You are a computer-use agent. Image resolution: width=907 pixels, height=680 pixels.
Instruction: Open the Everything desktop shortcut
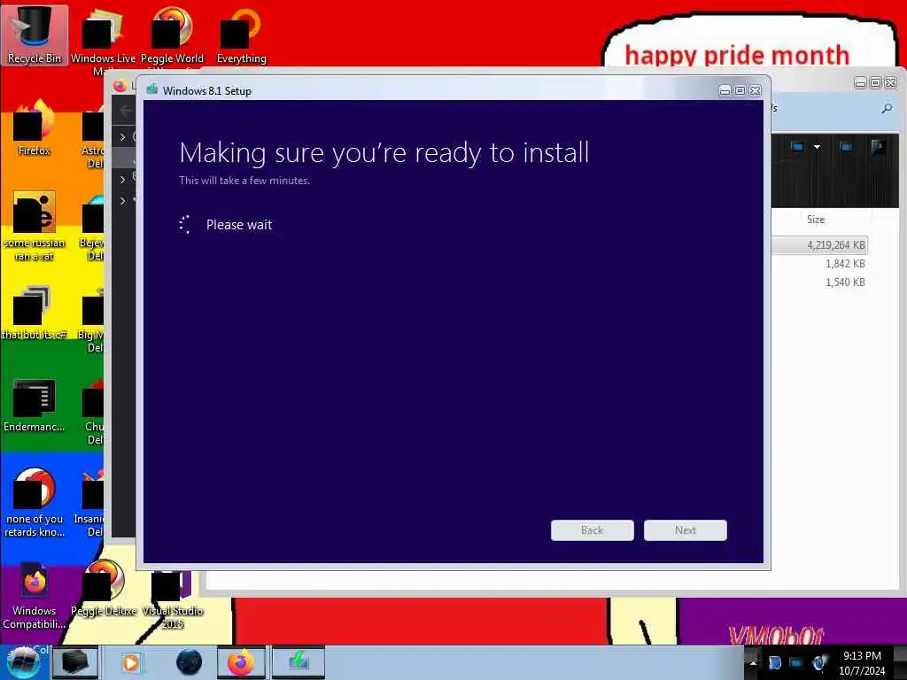pos(241,35)
